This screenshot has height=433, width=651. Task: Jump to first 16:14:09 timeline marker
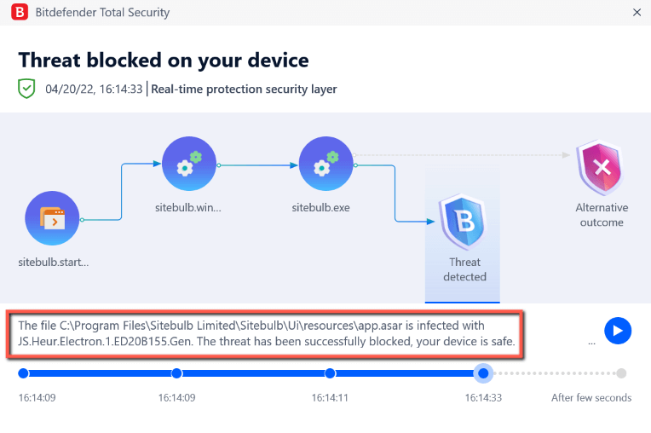(24, 373)
